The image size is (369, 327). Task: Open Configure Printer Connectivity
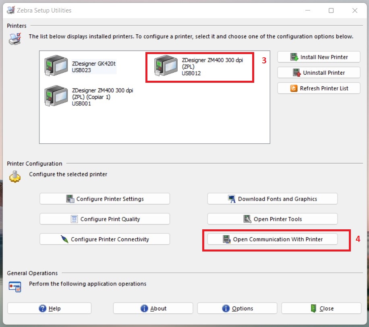105,239
